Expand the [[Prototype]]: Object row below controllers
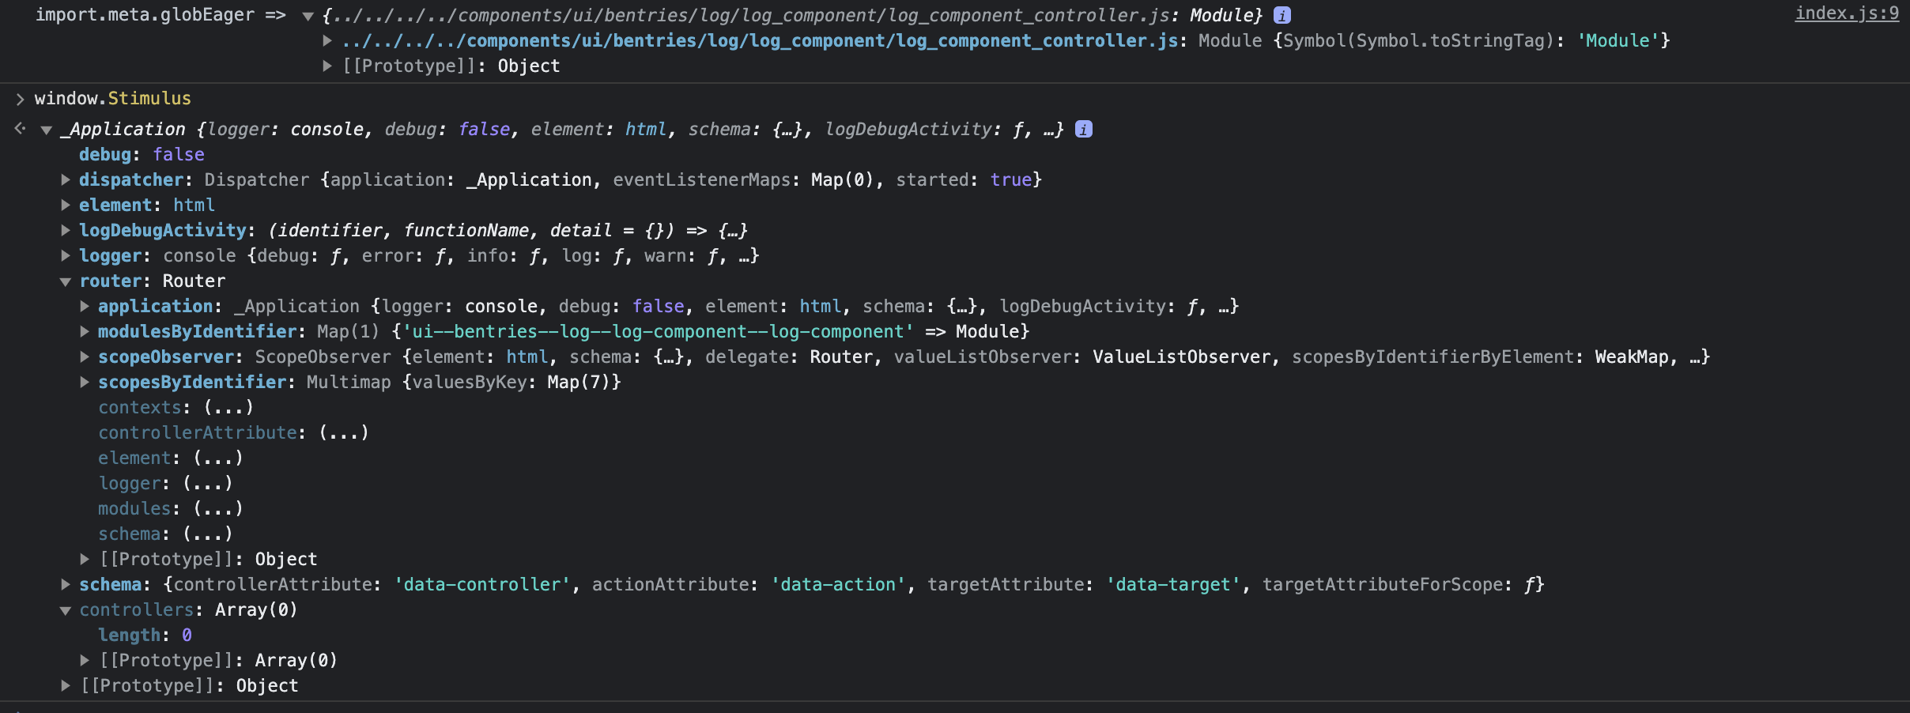The width and height of the screenshot is (1910, 713). (x=66, y=685)
